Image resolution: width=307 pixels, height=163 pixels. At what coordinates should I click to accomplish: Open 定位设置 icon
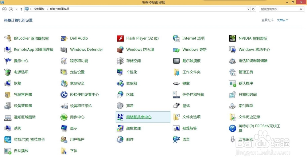point(64,72)
